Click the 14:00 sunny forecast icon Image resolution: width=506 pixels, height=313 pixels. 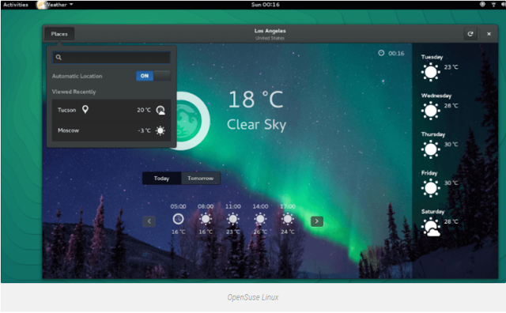pyautogui.click(x=260, y=219)
